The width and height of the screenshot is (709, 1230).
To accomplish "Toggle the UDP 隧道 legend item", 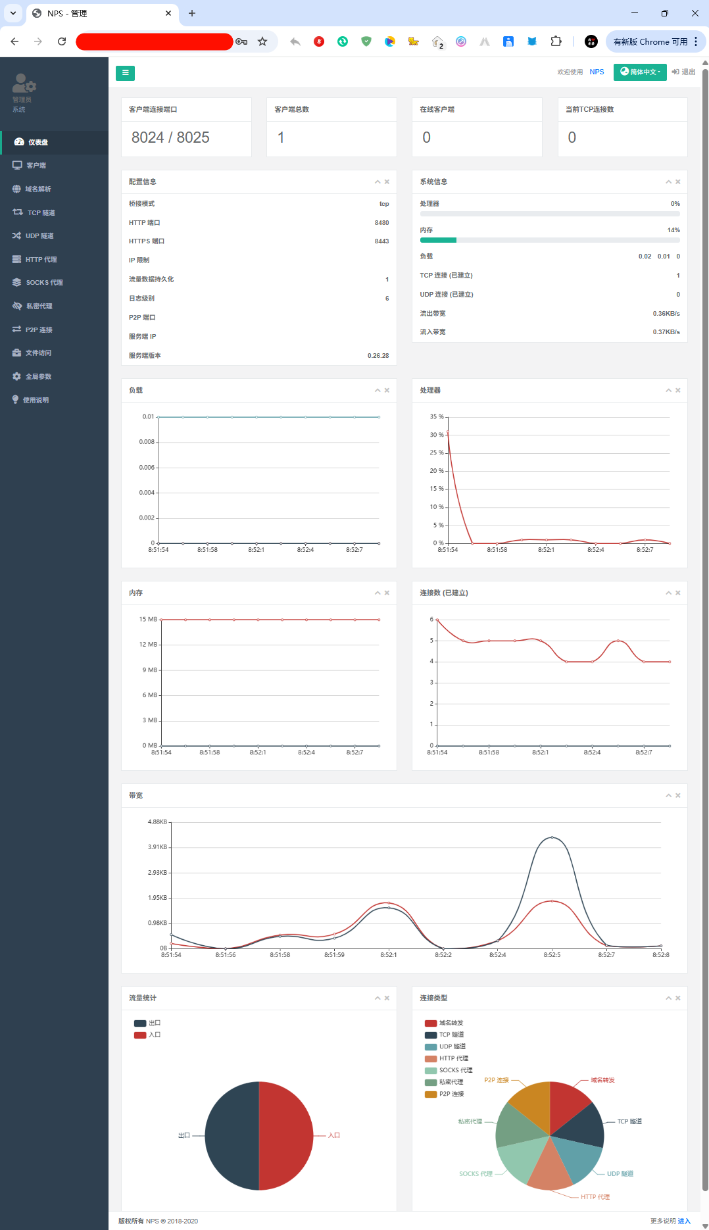I will click(x=445, y=1047).
